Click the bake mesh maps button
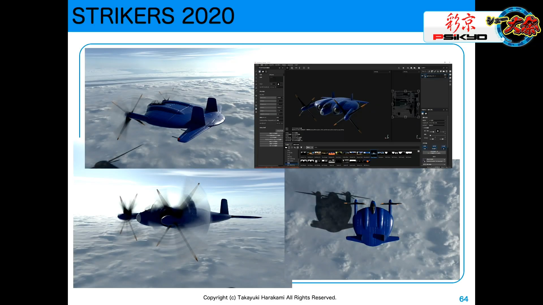 pos(279,131)
